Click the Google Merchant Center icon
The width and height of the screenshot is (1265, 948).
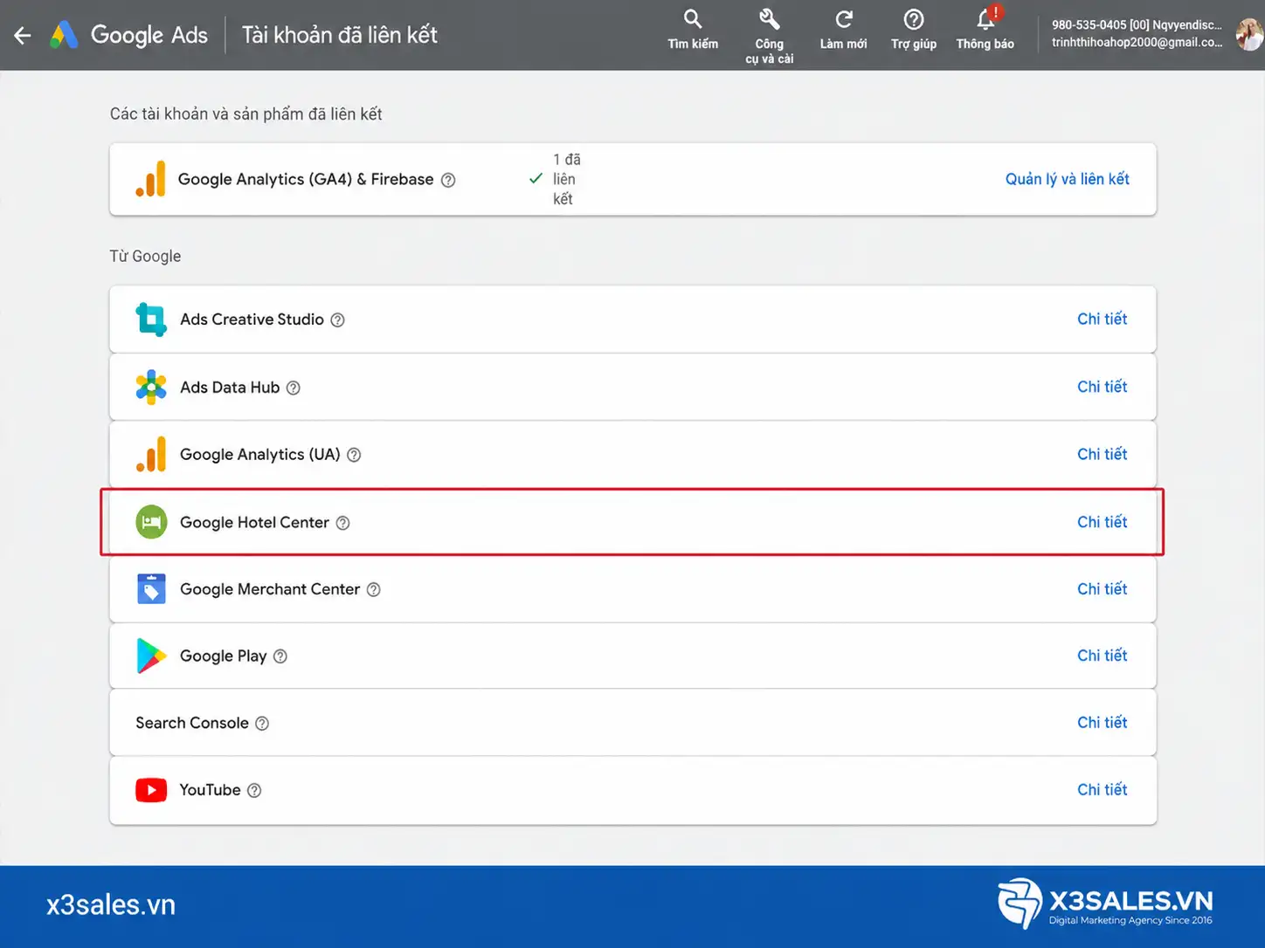click(x=151, y=589)
